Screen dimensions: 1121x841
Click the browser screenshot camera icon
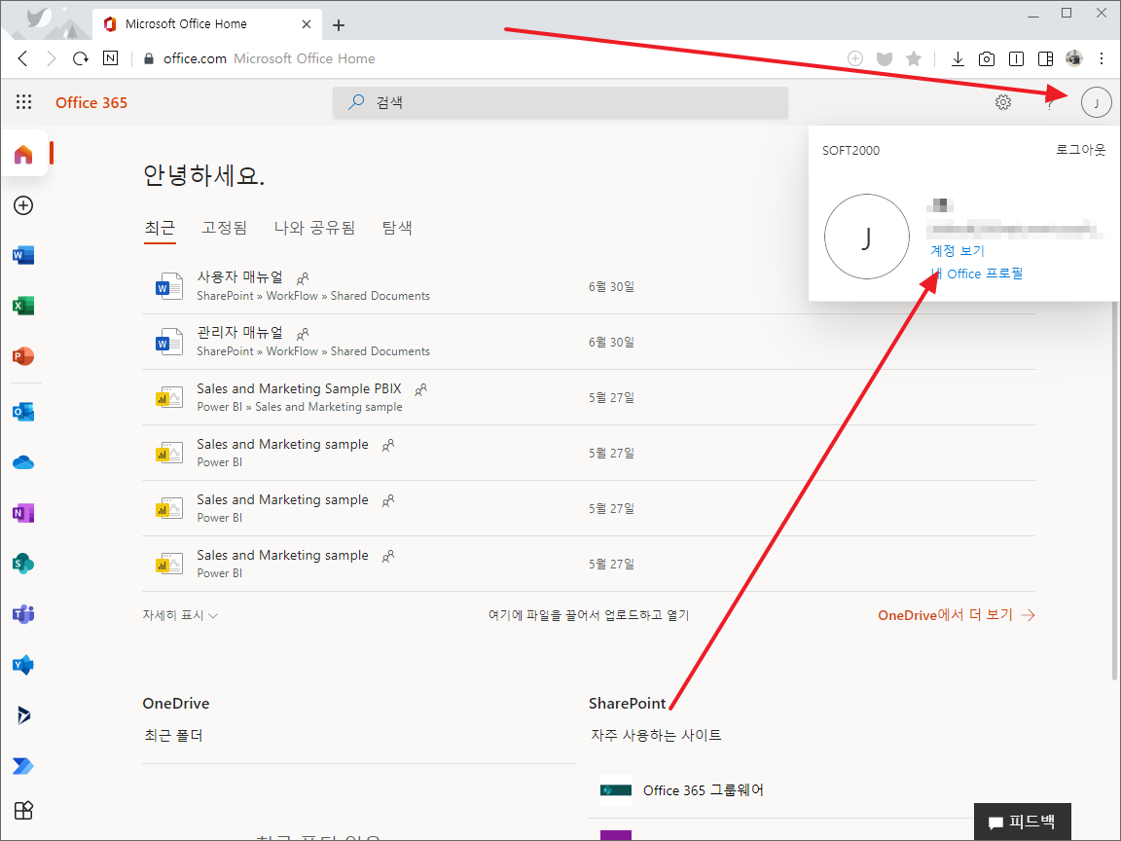(x=987, y=58)
